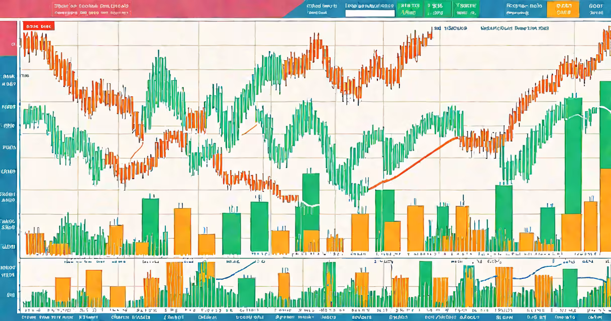Viewport: 611px width, 321px height.
Task: Select the rightmost green button in the header
Action: point(466,9)
